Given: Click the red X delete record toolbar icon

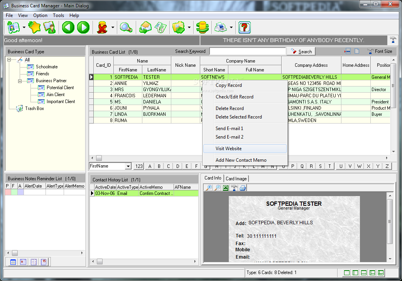Looking at the screenshot, I should (102, 27).
